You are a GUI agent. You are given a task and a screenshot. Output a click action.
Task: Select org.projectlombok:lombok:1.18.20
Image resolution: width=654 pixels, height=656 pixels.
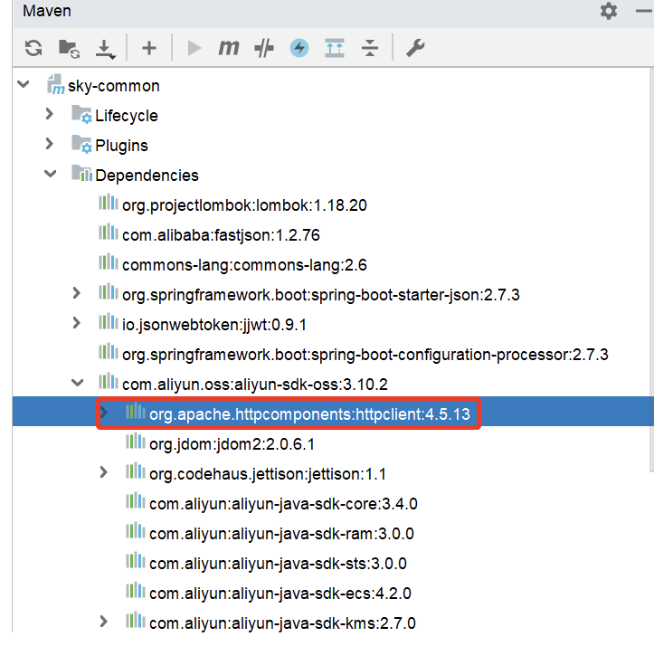click(x=244, y=205)
